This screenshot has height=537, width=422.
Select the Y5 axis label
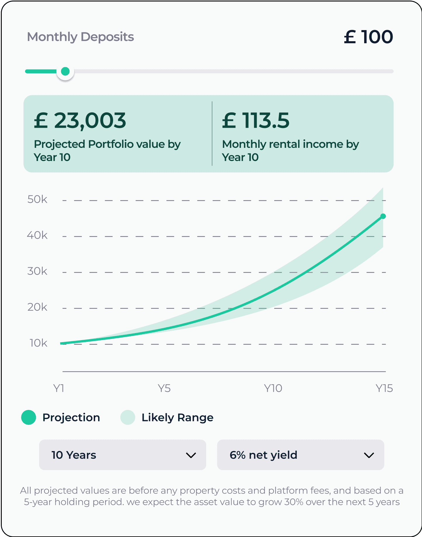click(x=164, y=388)
